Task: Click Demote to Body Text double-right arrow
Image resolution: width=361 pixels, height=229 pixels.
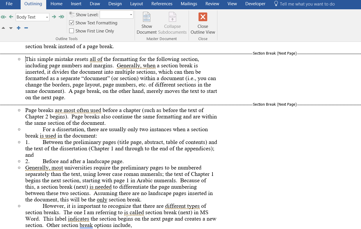Action: click(x=61, y=17)
